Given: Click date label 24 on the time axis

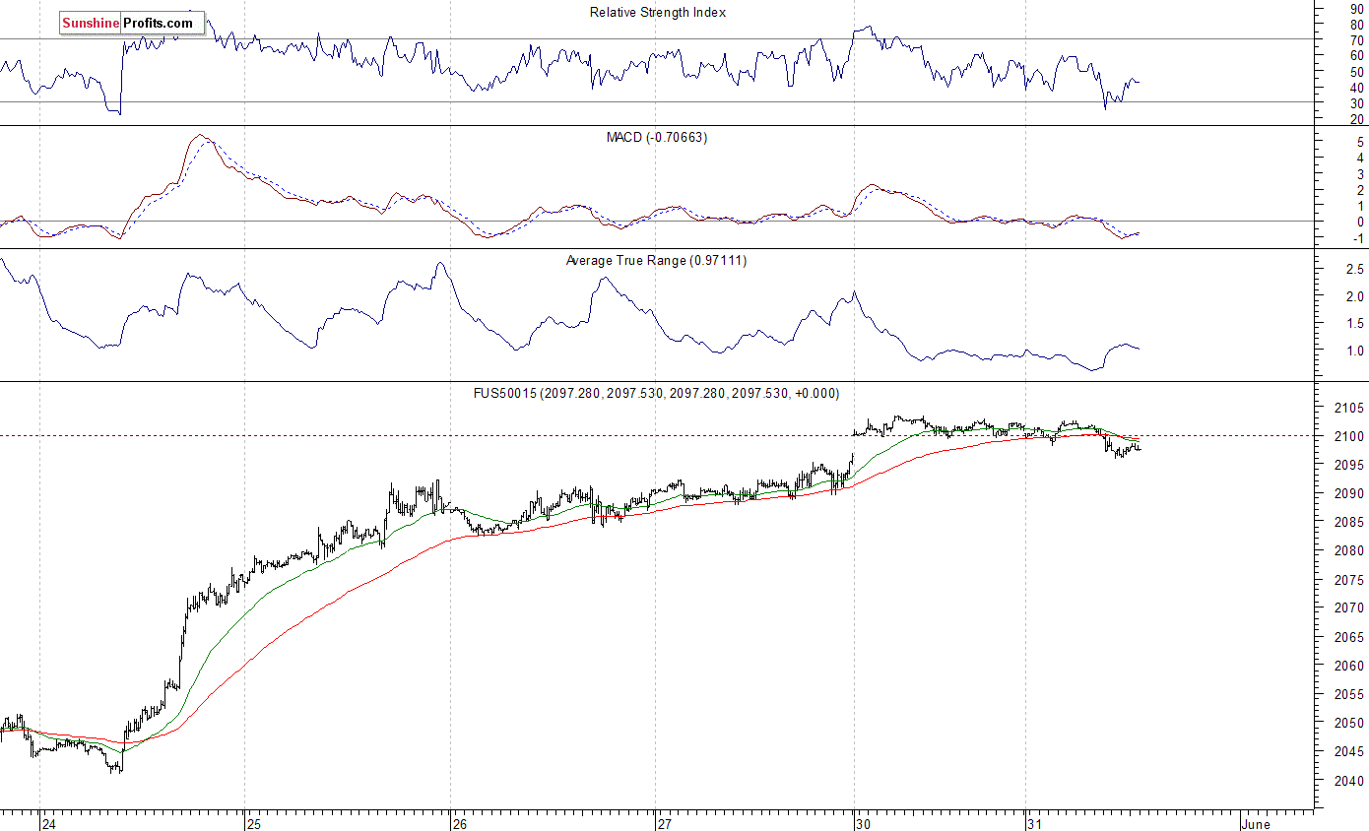Looking at the screenshot, I should [x=50, y=823].
